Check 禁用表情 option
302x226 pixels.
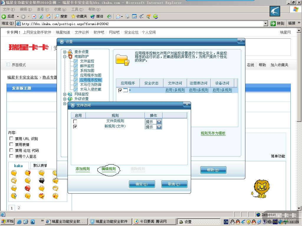click(x=12, y=144)
